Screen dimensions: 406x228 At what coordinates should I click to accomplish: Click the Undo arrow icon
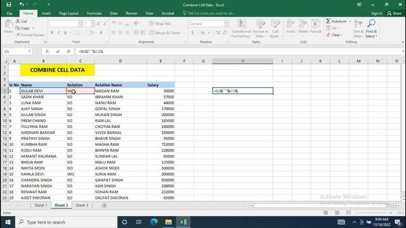coord(22,4)
